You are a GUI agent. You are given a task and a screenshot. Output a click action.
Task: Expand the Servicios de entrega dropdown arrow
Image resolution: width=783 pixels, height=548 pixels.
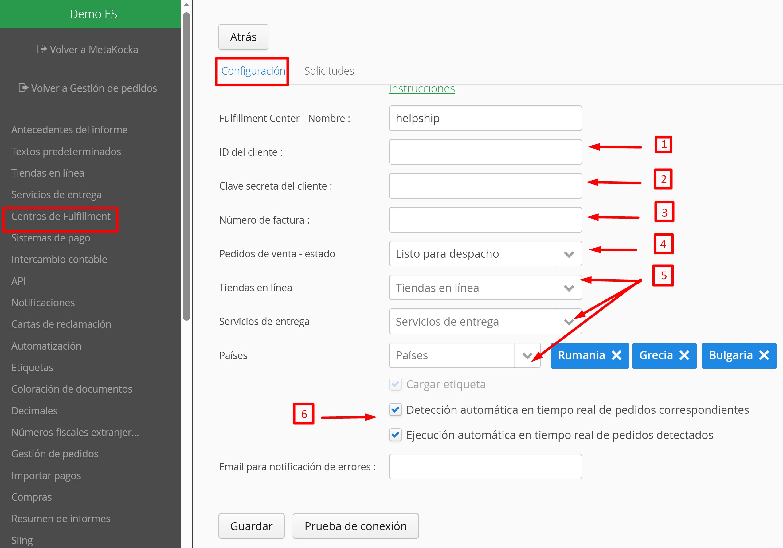(x=569, y=322)
